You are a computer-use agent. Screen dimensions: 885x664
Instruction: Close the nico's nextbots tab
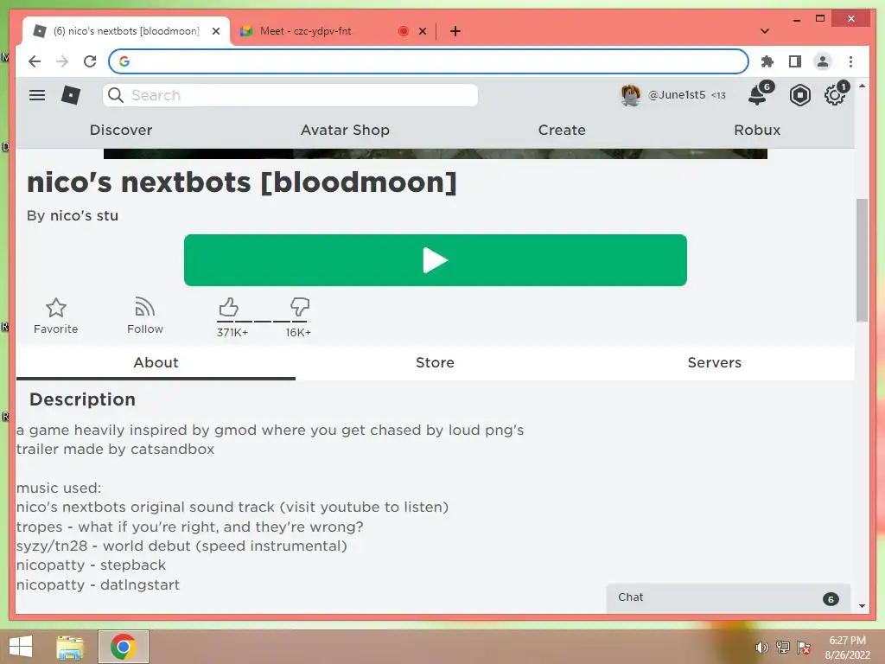click(x=215, y=31)
